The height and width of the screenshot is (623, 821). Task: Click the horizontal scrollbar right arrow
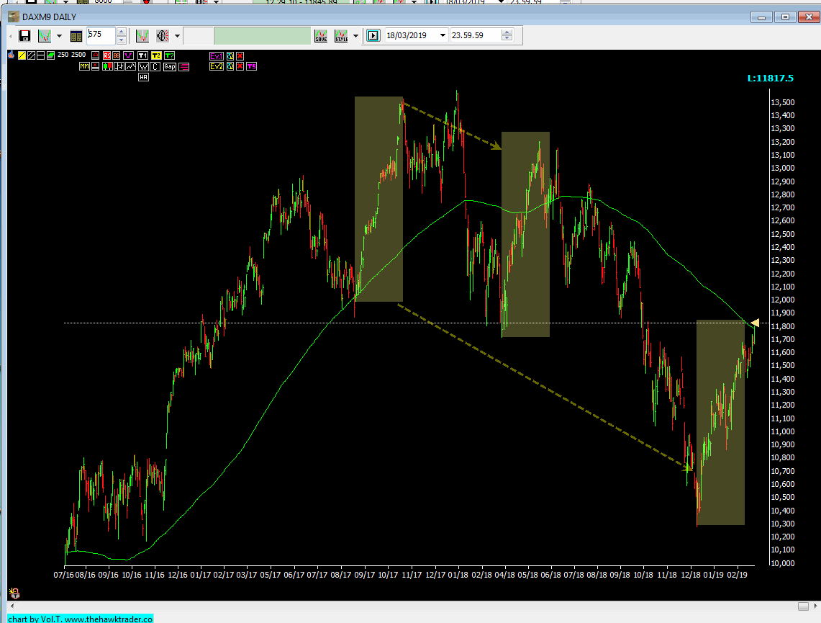[815, 606]
